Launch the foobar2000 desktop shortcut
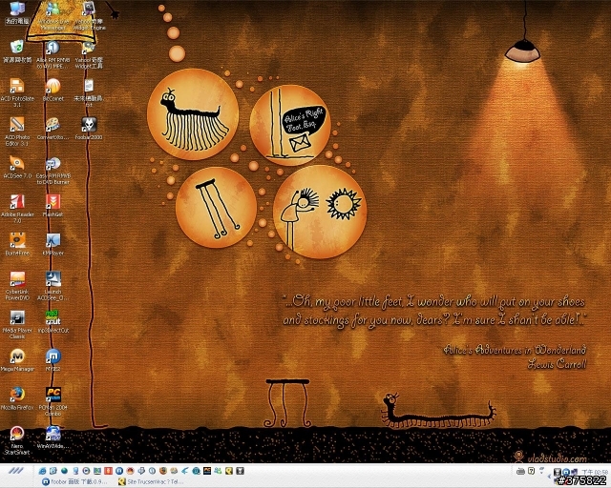This screenshot has height=488, width=611. pyautogui.click(x=89, y=129)
